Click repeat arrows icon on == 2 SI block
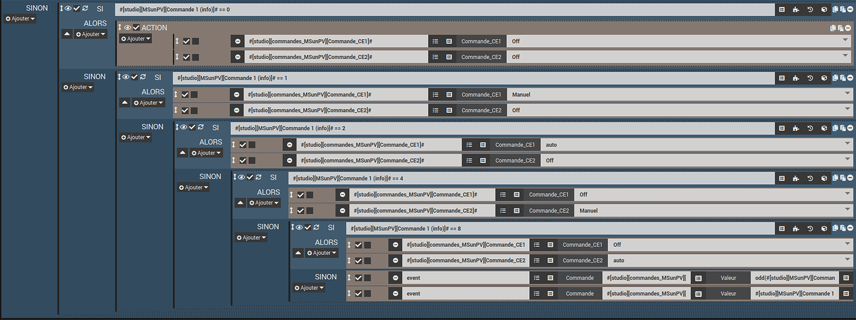This screenshot has width=856, height=320. pos(201,127)
